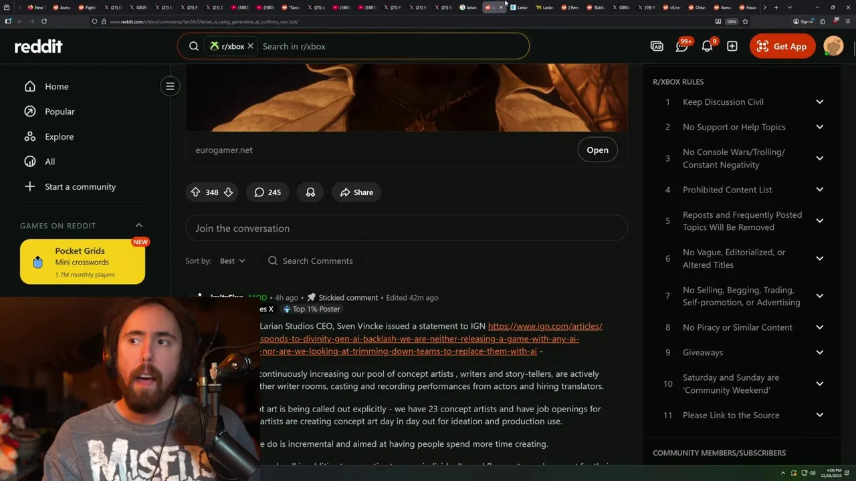Open the Pocket Grids game card
The width and height of the screenshot is (856, 481).
coord(82,262)
